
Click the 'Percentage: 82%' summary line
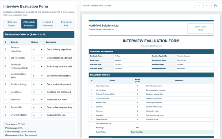[14, 128]
